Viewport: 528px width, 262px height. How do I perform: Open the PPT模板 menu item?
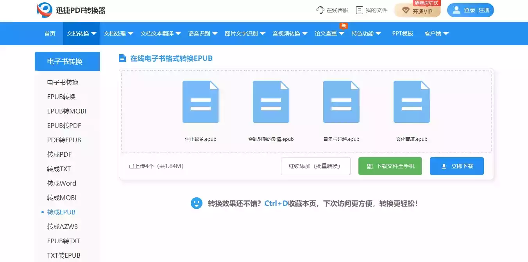(402, 34)
